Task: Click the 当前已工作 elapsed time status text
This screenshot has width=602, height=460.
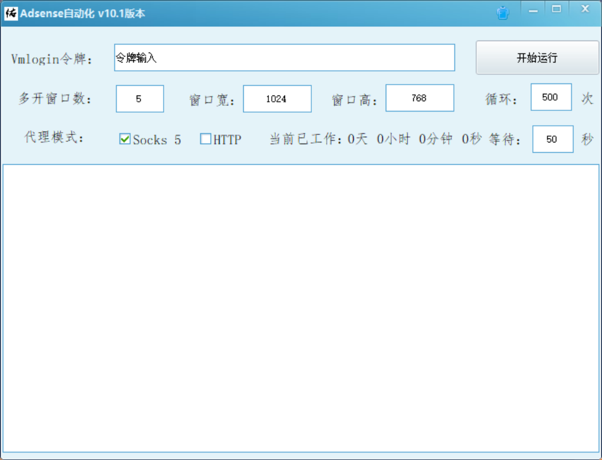Action: point(375,139)
